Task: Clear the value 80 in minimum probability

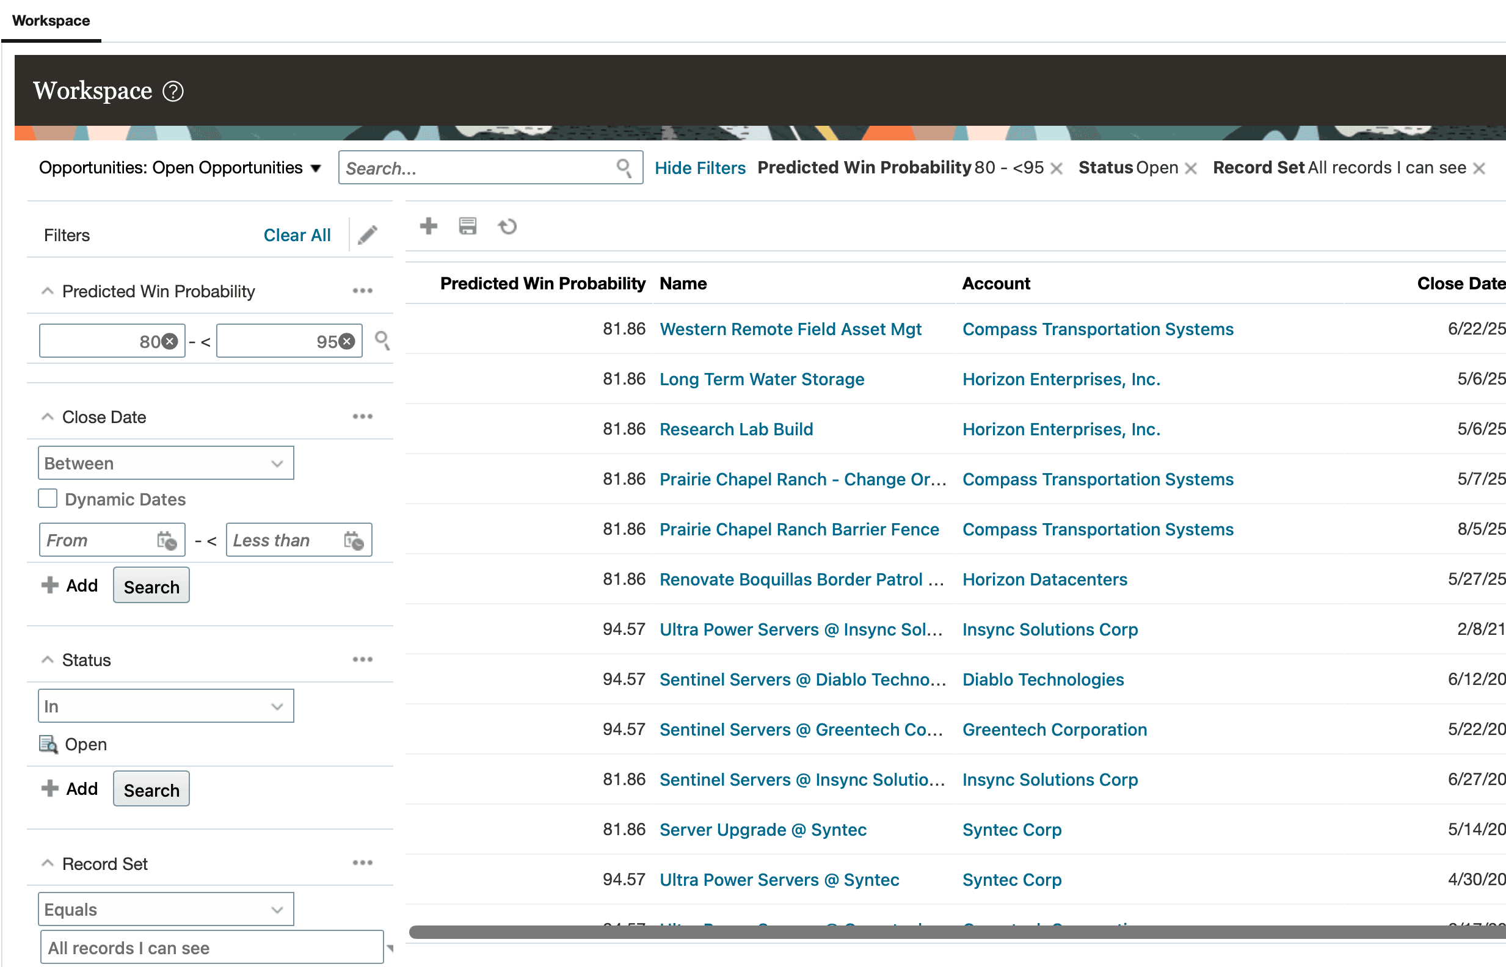Action: 170,342
